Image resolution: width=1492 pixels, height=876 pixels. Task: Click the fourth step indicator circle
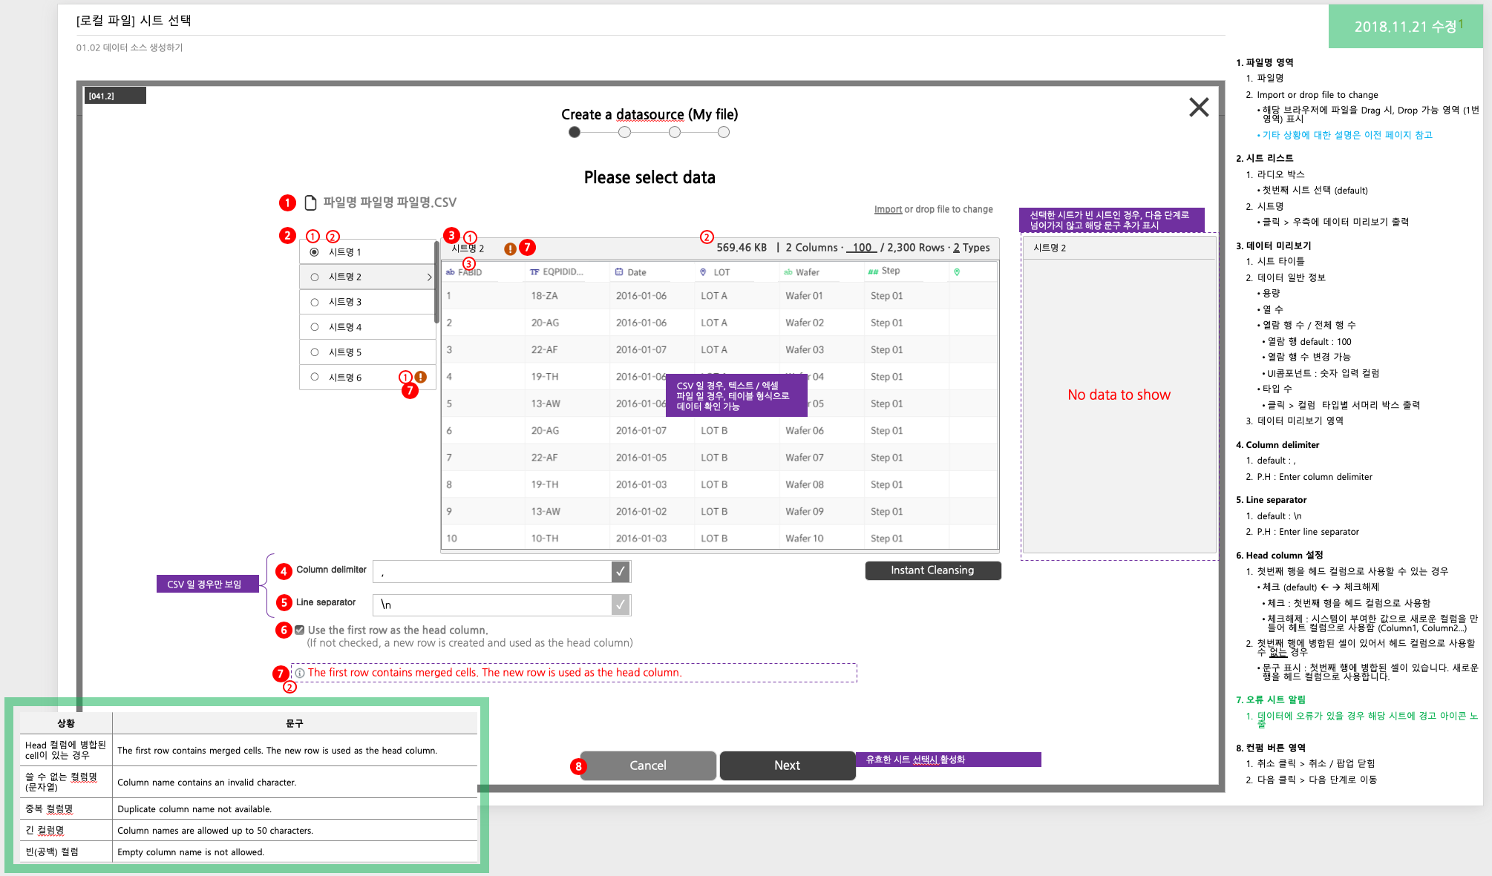coord(724,132)
